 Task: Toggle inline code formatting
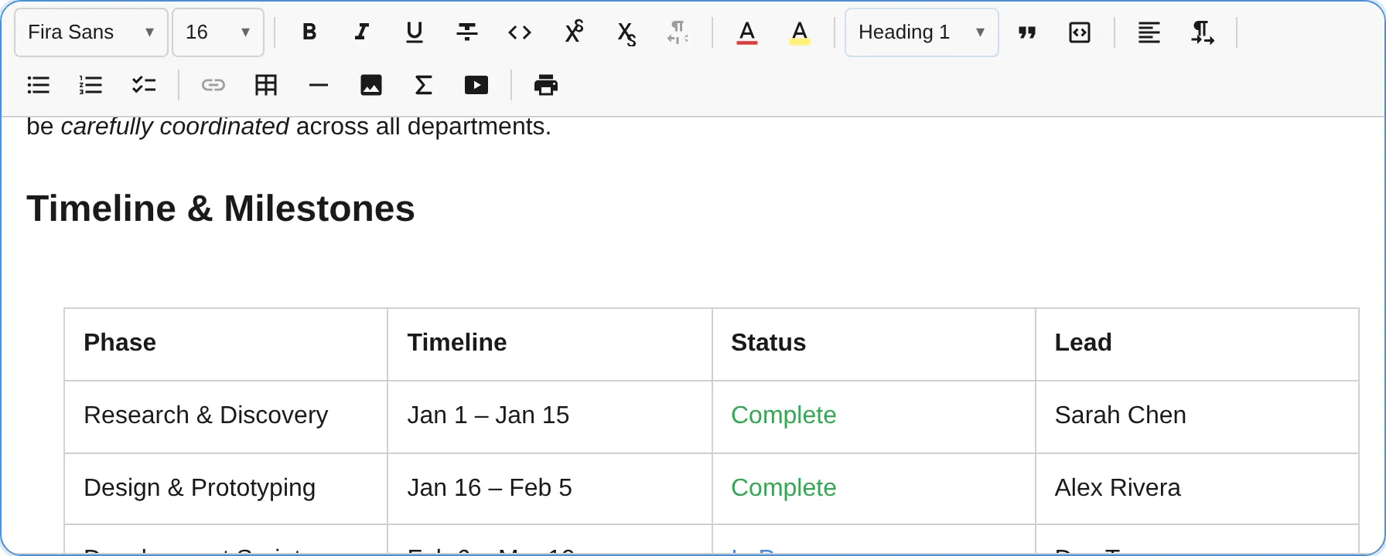(520, 32)
